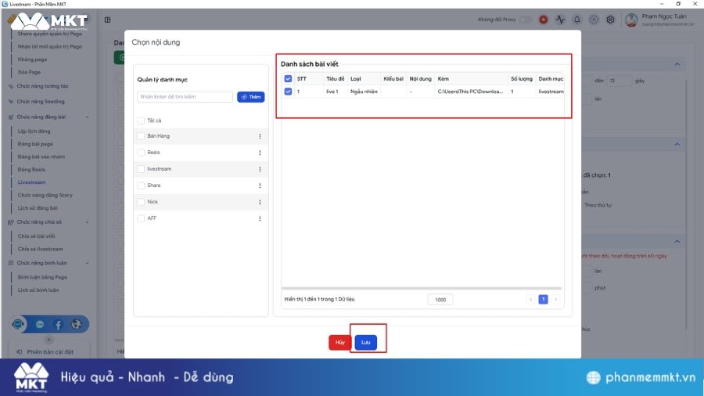This screenshot has width=704, height=396.
Task: Open Đăng bài page sidebar item
Action: click(35, 144)
